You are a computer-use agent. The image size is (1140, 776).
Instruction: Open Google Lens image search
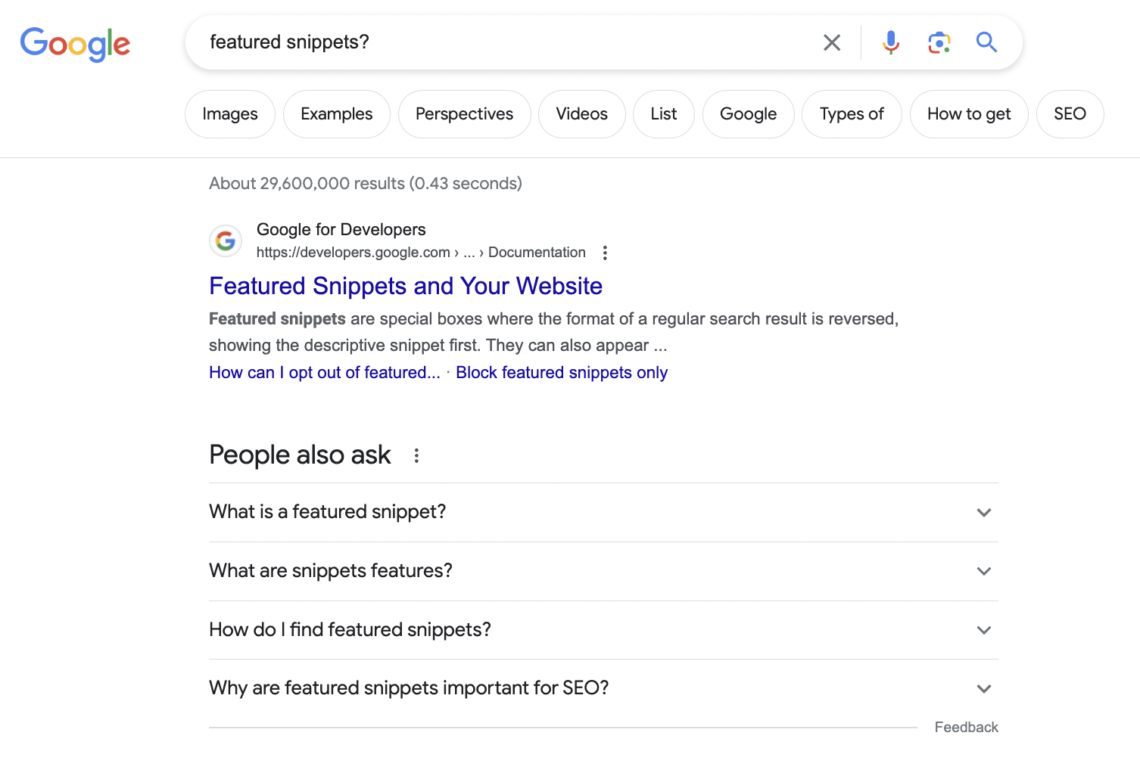pos(939,42)
